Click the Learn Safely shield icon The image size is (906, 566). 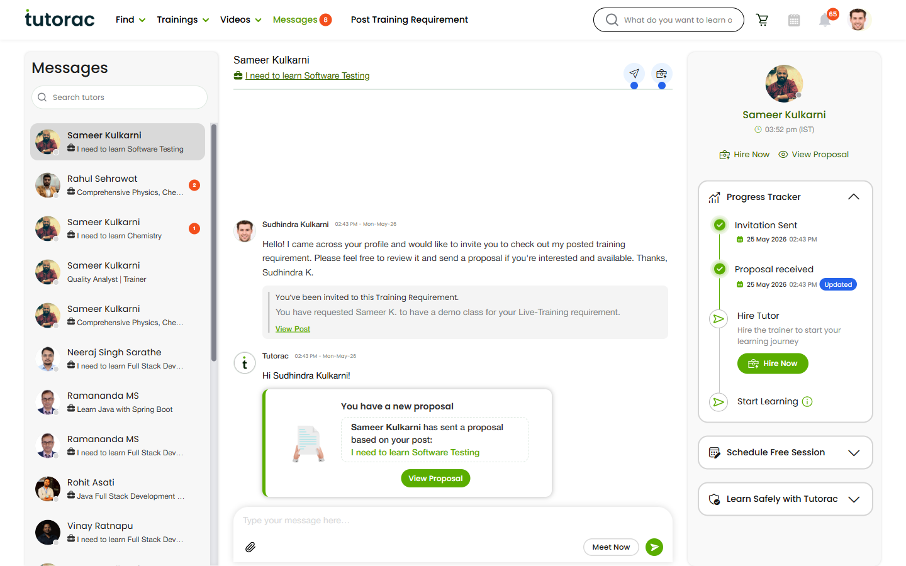(x=714, y=499)
